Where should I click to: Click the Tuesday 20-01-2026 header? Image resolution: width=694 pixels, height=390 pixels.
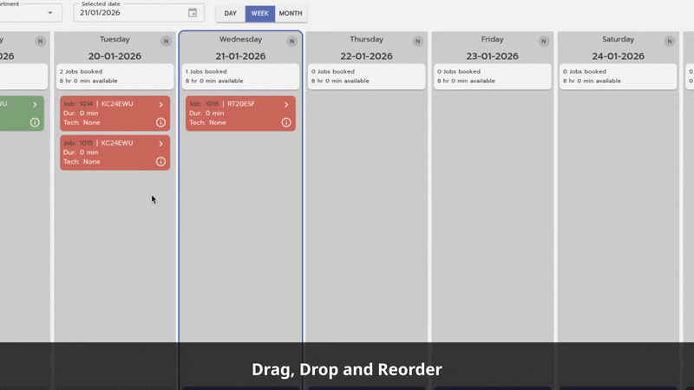(115, 48)
